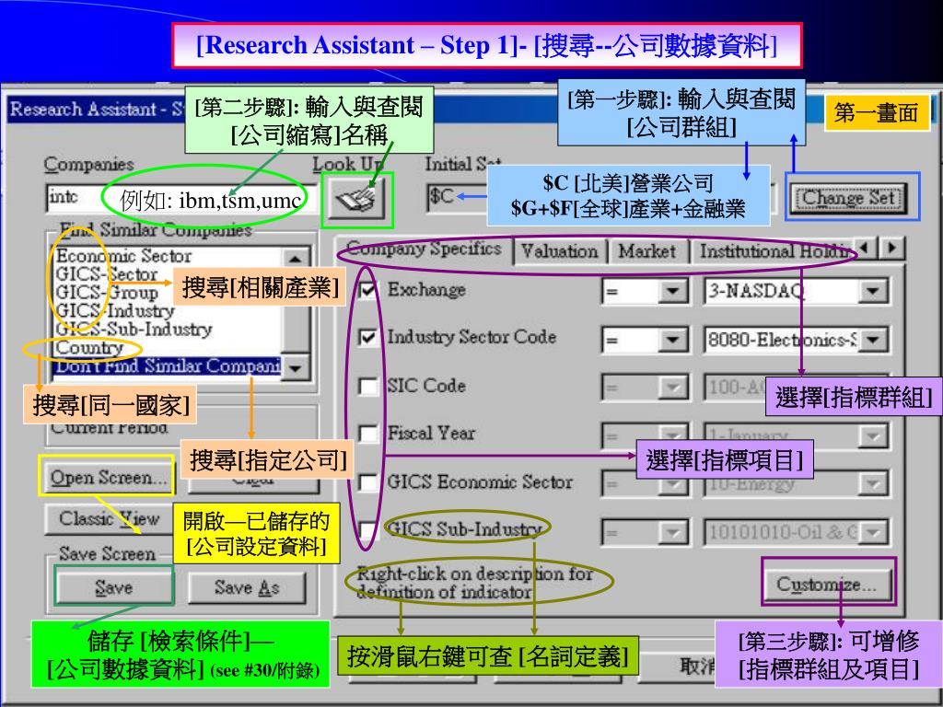Select Don't Find Similar Companies item

(x=168, y=366)
